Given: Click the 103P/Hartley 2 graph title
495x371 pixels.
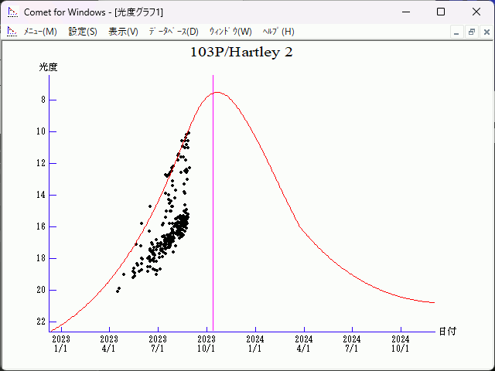Looking at the screenshot, I should (241, 53).
